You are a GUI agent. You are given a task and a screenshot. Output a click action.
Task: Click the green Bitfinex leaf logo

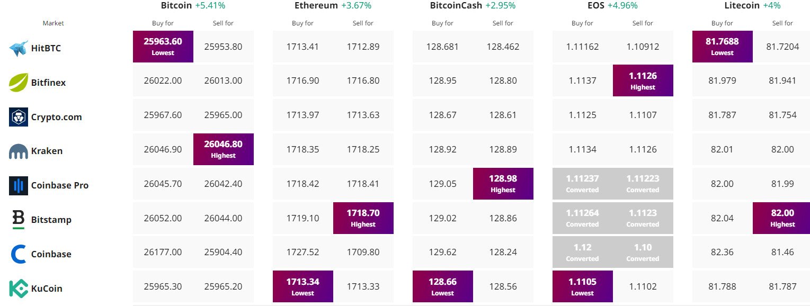[x=19, y=83]
